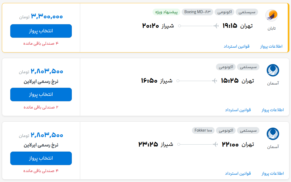Click the Aseman logo on the 15:25 flight
This screenshot has height=182, width=291.
point(273,71)
